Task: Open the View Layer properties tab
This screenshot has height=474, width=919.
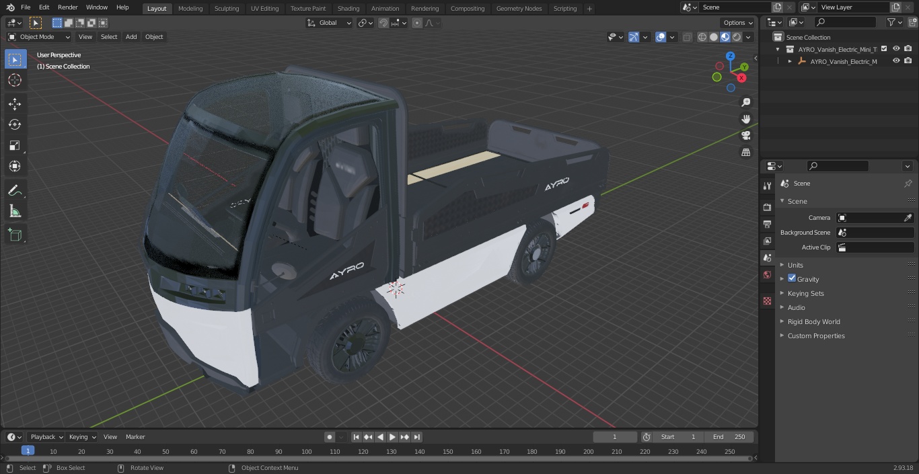Action: coord(767,241)
